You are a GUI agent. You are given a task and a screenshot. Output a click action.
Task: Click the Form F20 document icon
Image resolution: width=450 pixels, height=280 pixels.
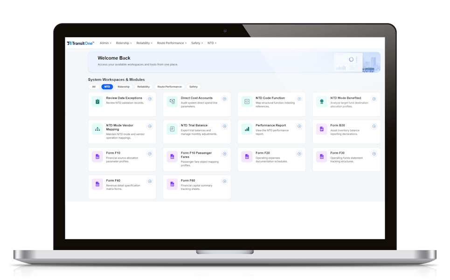click(247, 156)
